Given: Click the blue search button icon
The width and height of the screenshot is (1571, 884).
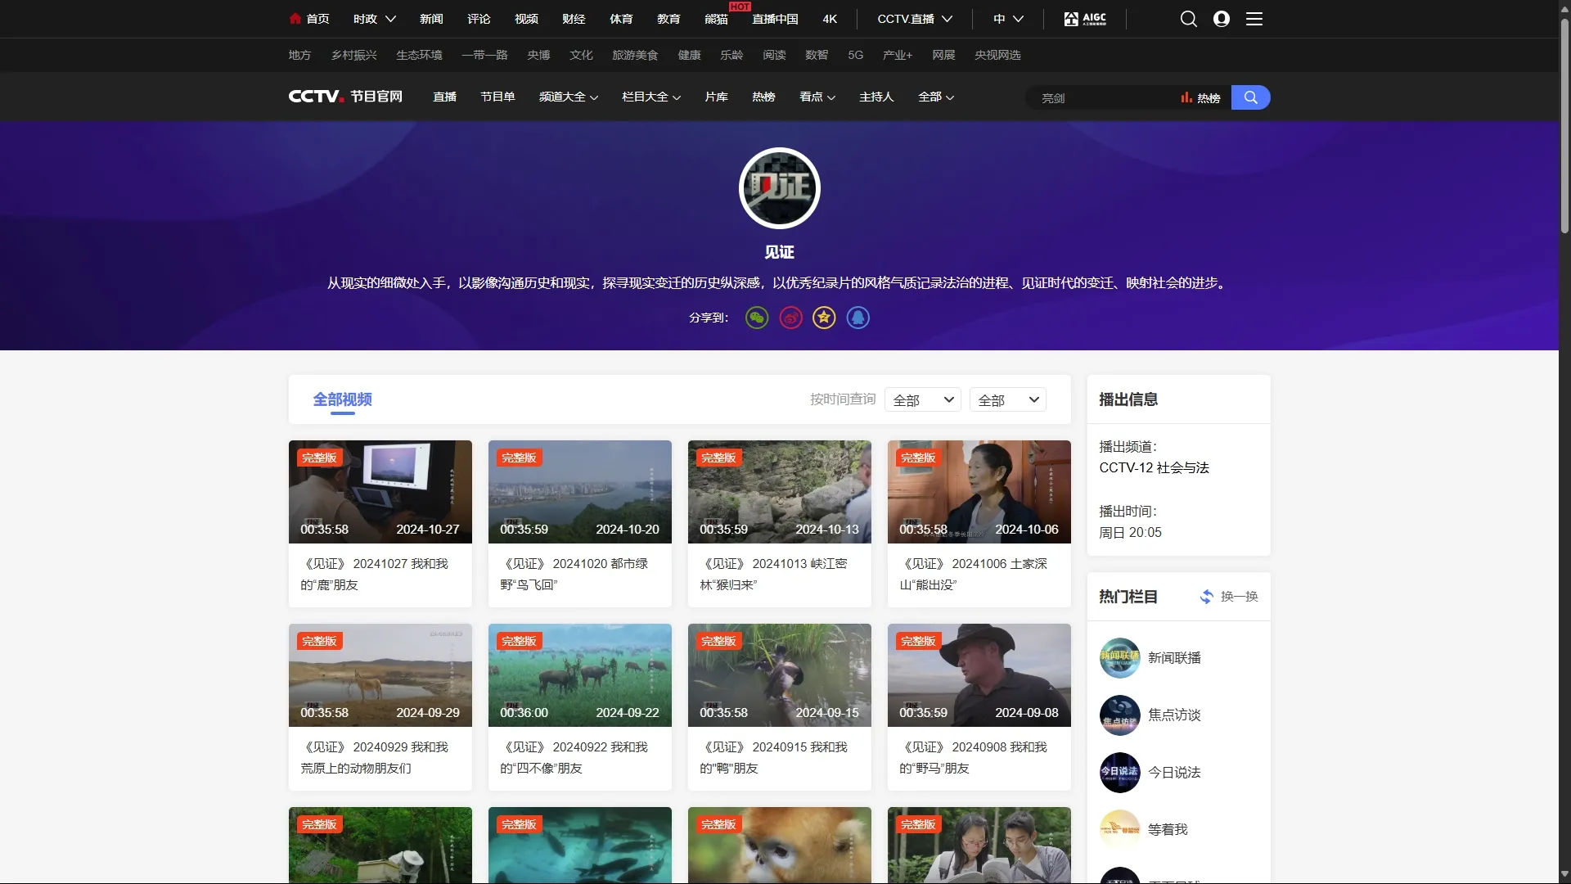Looking at the screenshot, I should click(x=1250, y=97).
